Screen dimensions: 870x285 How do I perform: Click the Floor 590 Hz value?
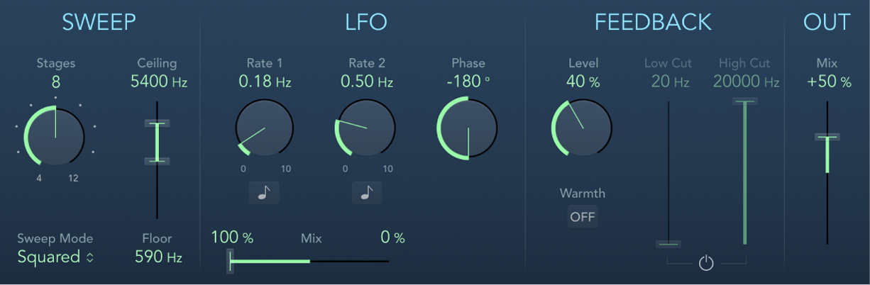[x=158, y=257]
